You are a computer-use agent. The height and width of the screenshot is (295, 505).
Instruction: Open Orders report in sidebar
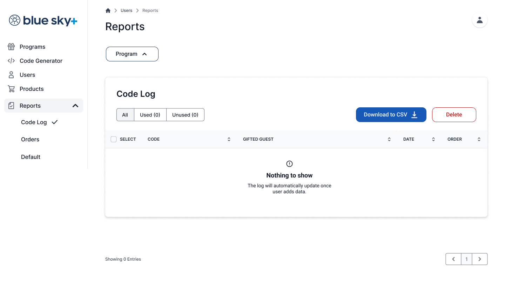click(x=30, y=139)
